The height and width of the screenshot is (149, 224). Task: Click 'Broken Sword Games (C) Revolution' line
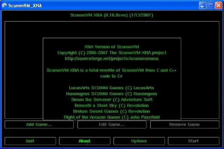point(112,111)
